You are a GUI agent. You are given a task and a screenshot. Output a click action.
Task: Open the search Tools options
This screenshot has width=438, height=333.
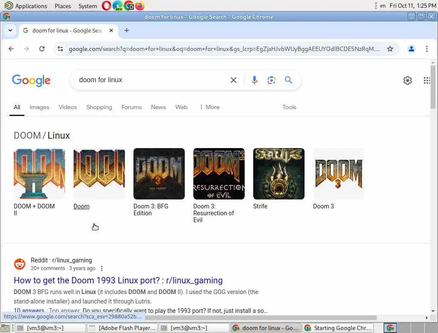(x=289, y=107)
